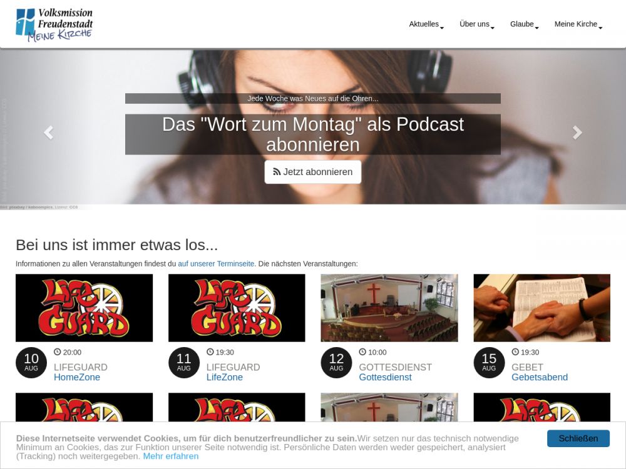Open the LifeZone event link

(225, 377)
